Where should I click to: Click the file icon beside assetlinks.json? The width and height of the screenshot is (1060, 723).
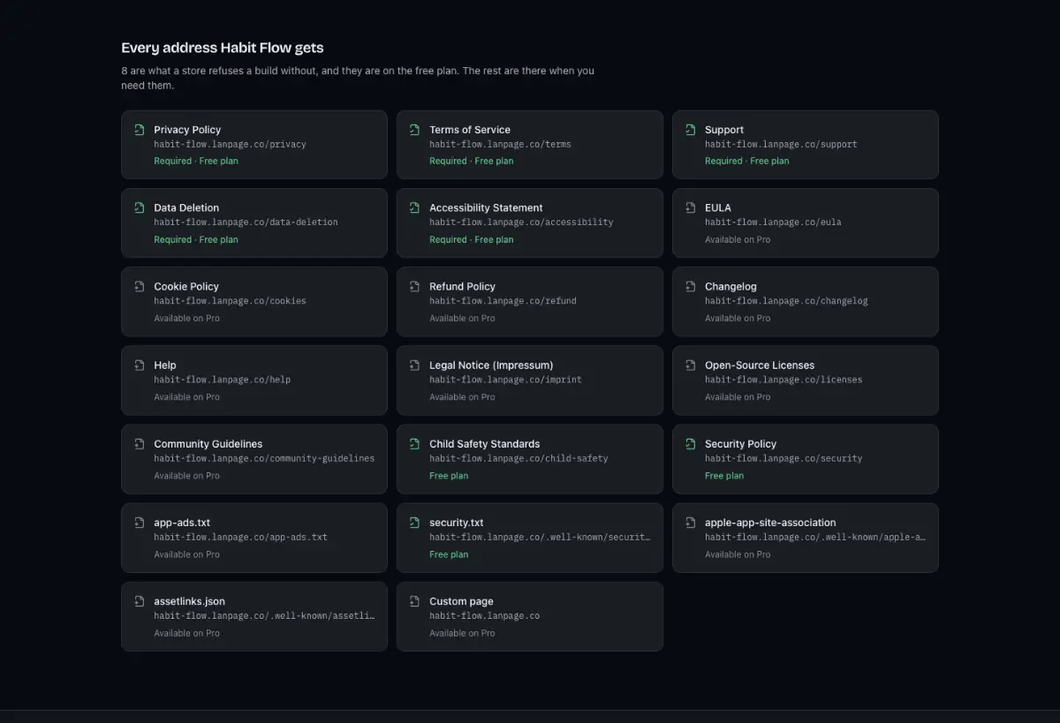[x=140, y=601]
